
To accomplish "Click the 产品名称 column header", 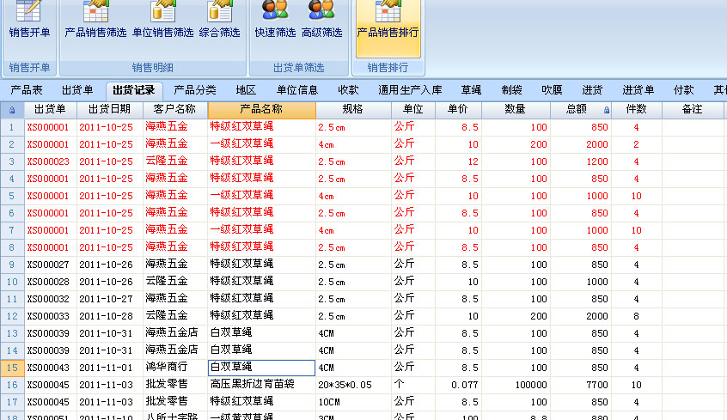I will coord(260,110).
